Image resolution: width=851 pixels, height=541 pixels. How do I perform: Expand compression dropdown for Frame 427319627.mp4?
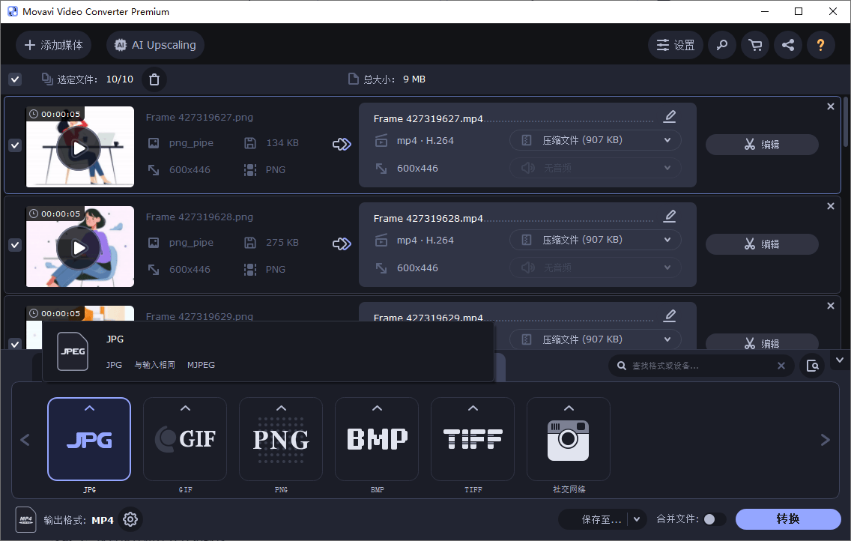coord(667,140)
